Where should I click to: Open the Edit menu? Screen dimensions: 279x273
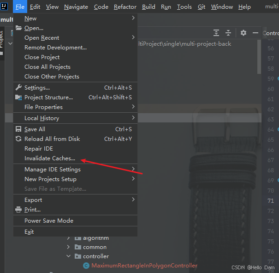coord(35,7)
